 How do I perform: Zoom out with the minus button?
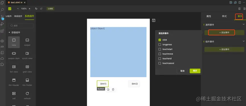(18, 9)
